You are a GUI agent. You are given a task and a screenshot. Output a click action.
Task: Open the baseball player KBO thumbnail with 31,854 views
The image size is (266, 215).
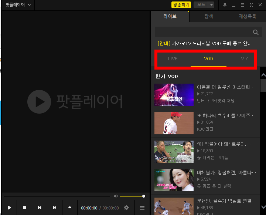point(174,123)
